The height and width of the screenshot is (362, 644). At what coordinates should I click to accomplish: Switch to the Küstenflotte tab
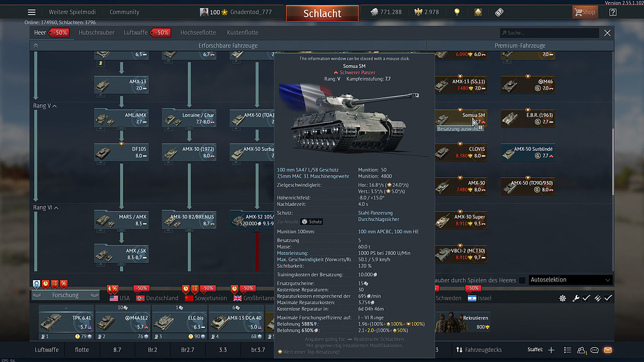pos(242,32)
